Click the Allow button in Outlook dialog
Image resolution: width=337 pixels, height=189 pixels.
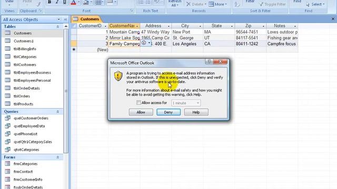141,112
